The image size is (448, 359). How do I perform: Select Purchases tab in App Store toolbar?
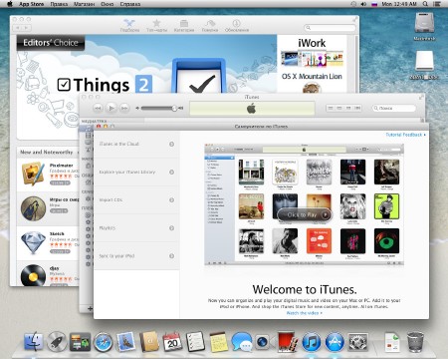pyautogui.click(x=210, y=25)
